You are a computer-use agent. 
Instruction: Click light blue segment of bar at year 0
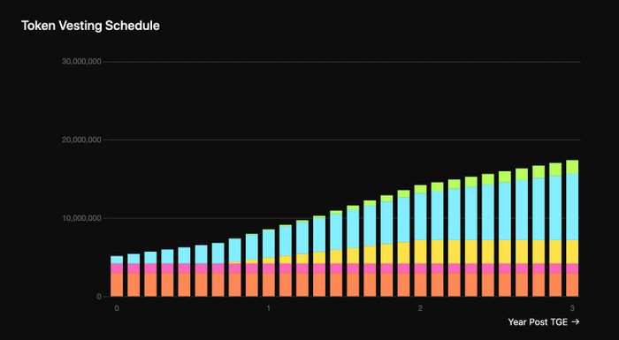click(117, 260)
